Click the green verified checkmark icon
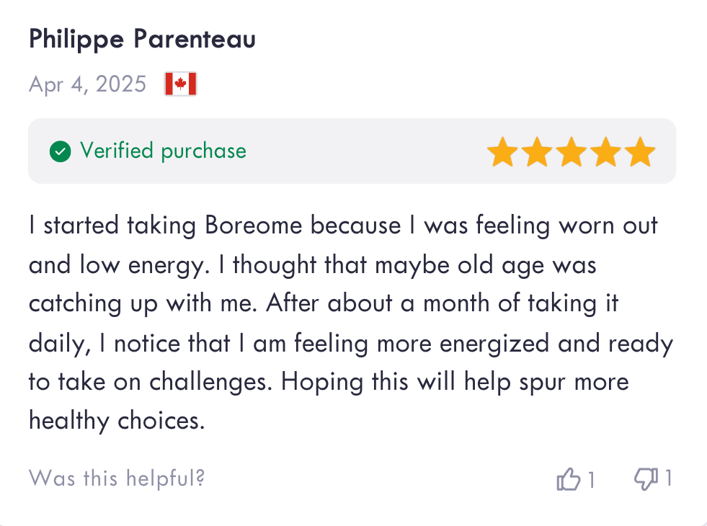Image resolution: width=707 pixels, height=526 pixels. point(60,151)
